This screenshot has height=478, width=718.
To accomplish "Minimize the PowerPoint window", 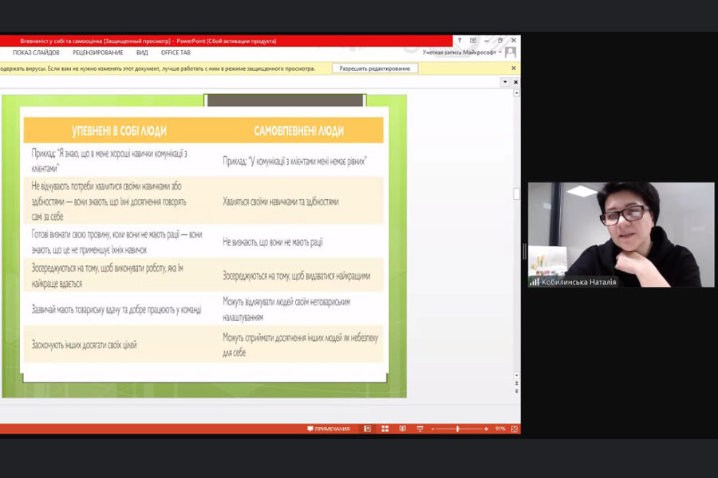I will (x=487, y=41).
